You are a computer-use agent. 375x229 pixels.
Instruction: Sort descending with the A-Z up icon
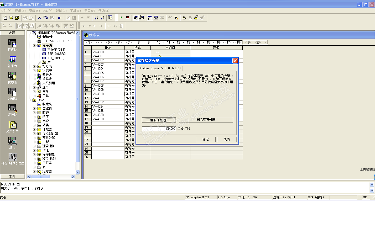(x=102, y=18)
